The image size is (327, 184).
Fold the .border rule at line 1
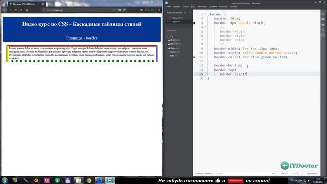tap(205, 14)
